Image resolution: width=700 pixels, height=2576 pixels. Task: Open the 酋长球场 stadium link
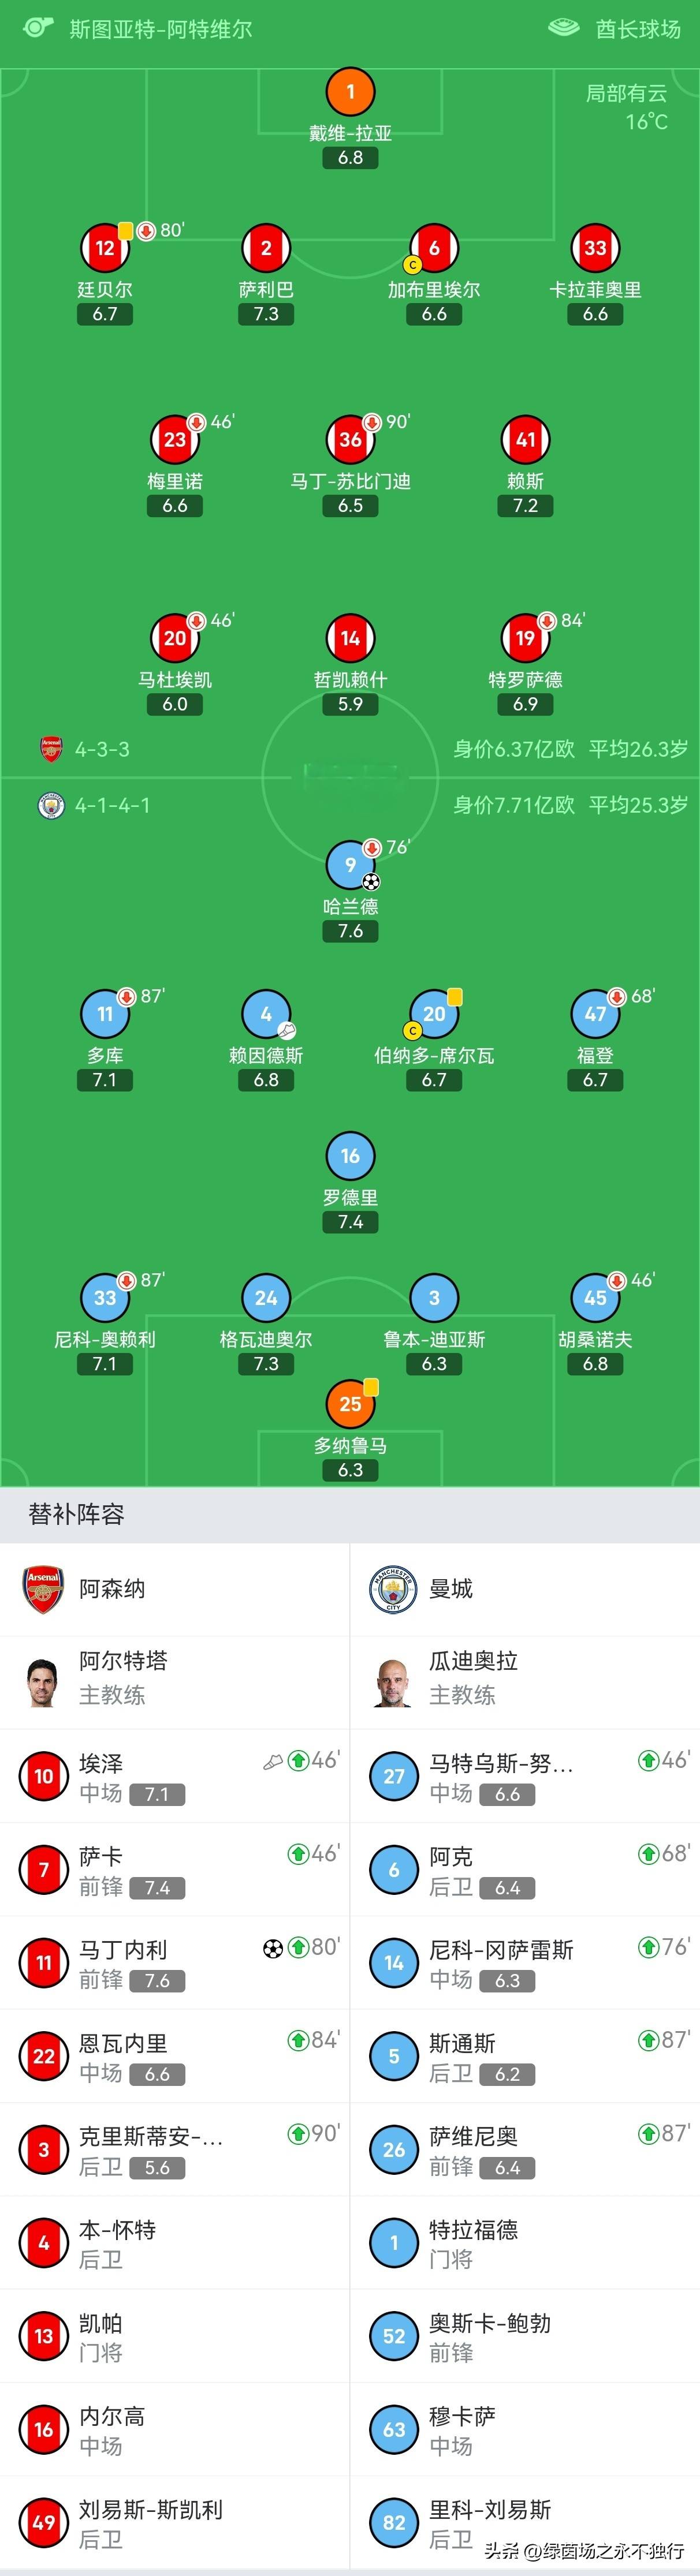[x=637, y=29]
